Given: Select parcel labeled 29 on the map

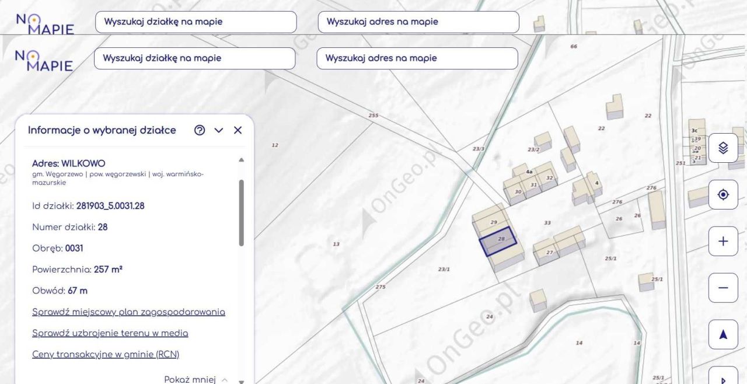Looking at the screenshot, I should coord(494,222).
